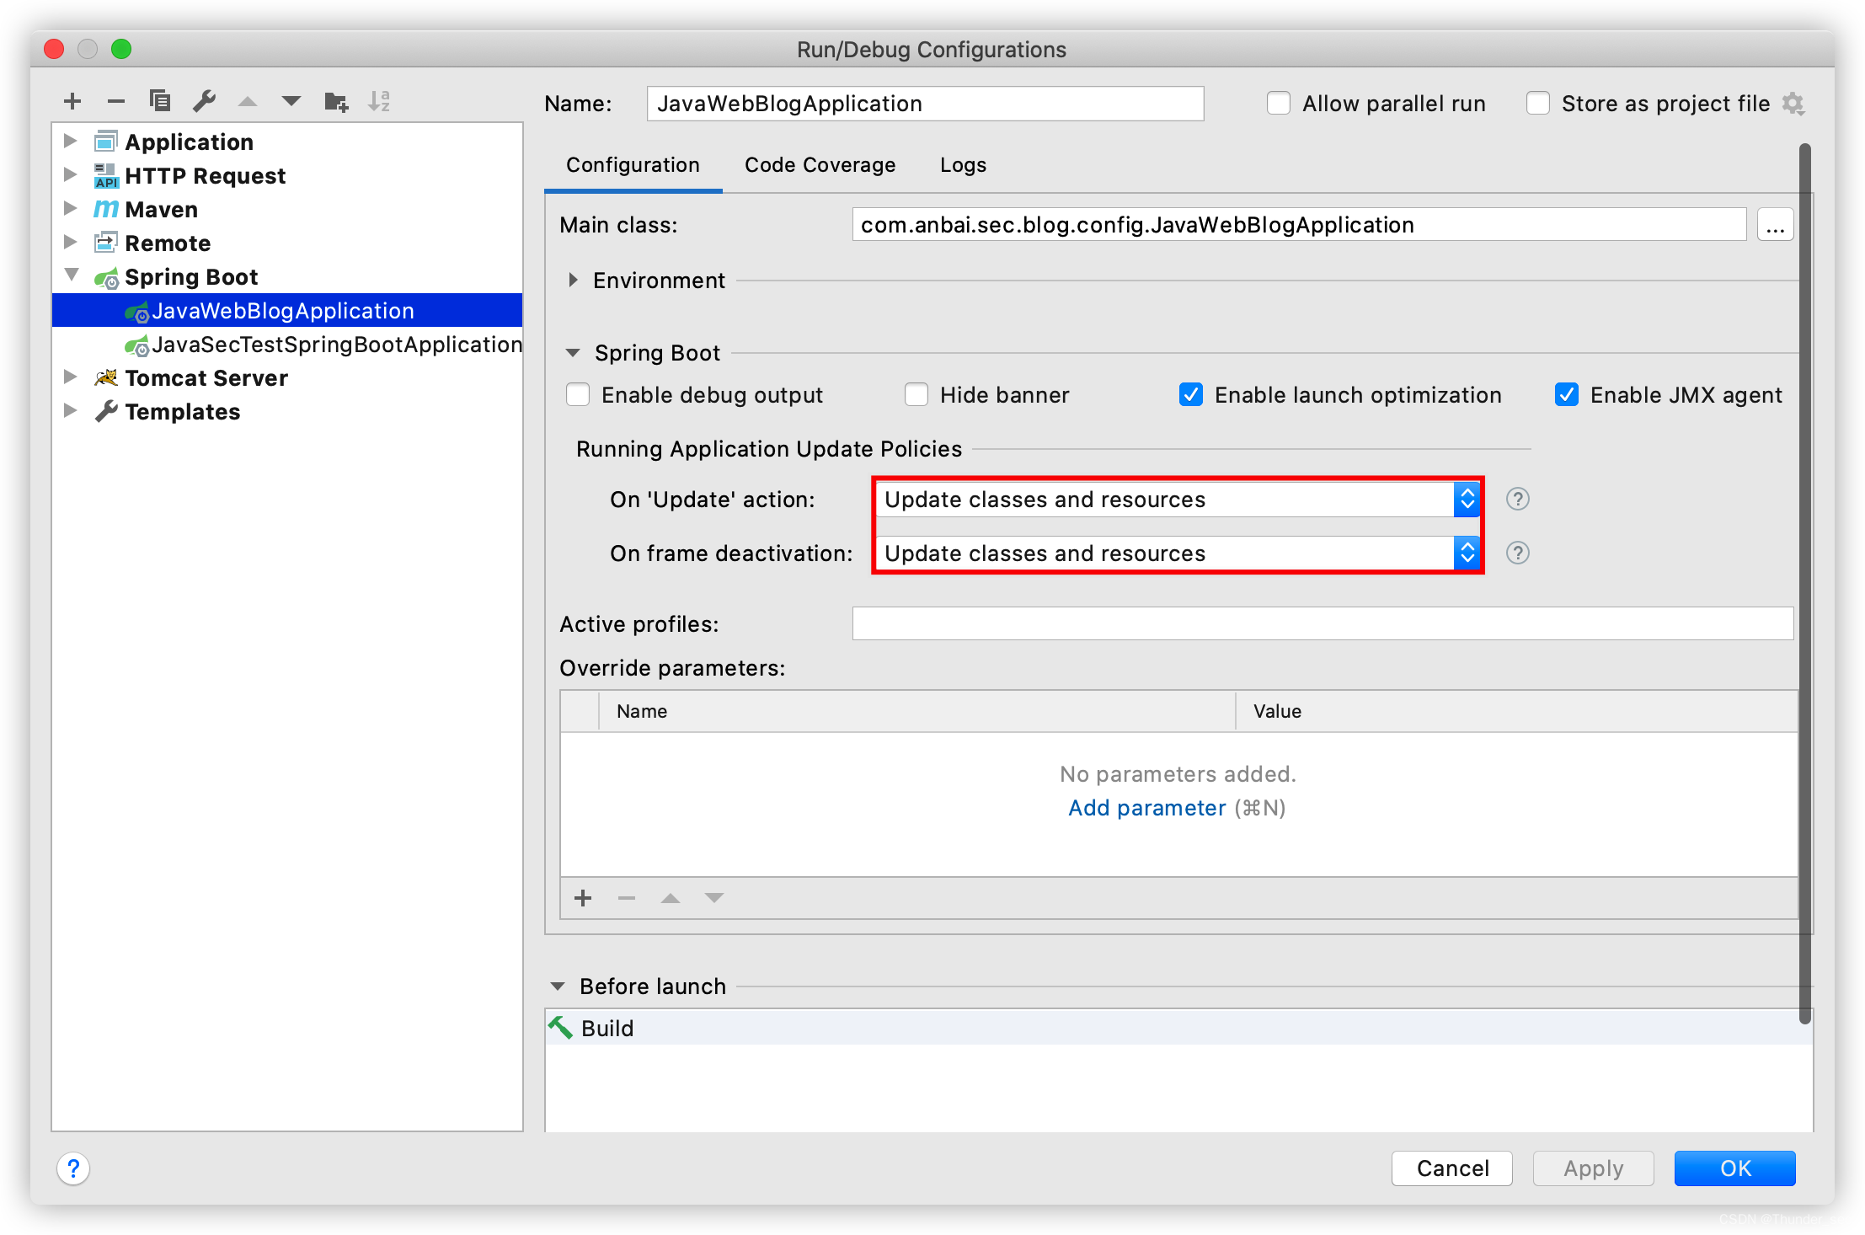Click the Add parameter link
Viewport: 1865px width, 1235px height.
point(1146,808)
